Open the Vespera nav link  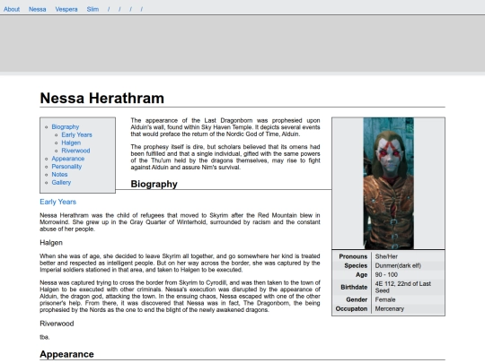coord(66,9)
